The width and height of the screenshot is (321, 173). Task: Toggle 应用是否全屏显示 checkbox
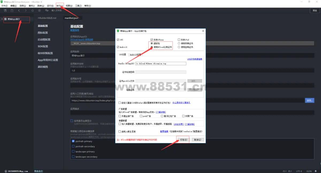(x=72, y=121)
